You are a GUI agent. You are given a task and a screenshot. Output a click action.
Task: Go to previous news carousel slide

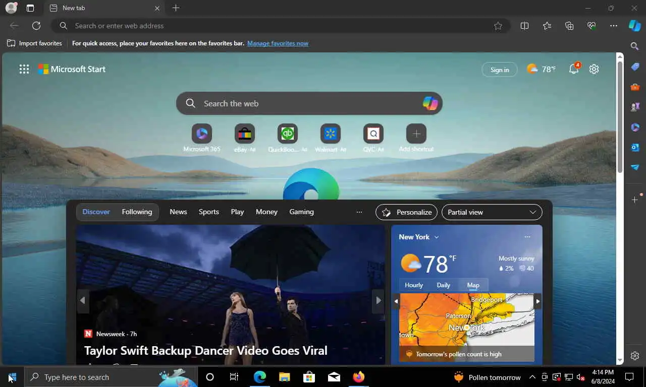coord(83,300)
